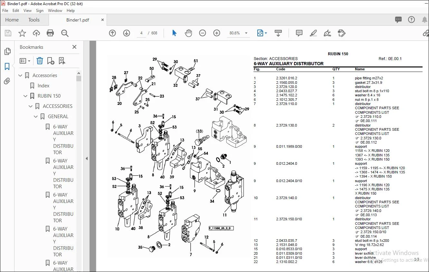Open the Sign document pen tool
Image resolution: width=429 pixels, height=272 pixels.
tap(327, 33)
